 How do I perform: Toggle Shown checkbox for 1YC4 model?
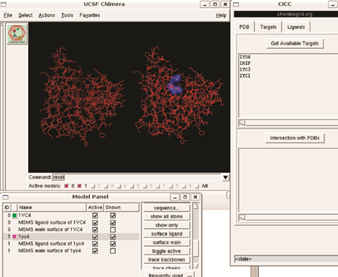coord(112,215)
